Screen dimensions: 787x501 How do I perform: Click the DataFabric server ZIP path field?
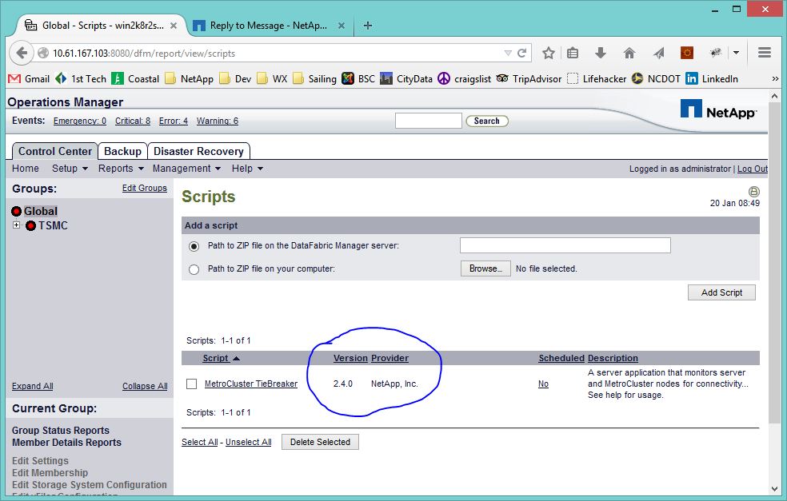tap(565, 246)
